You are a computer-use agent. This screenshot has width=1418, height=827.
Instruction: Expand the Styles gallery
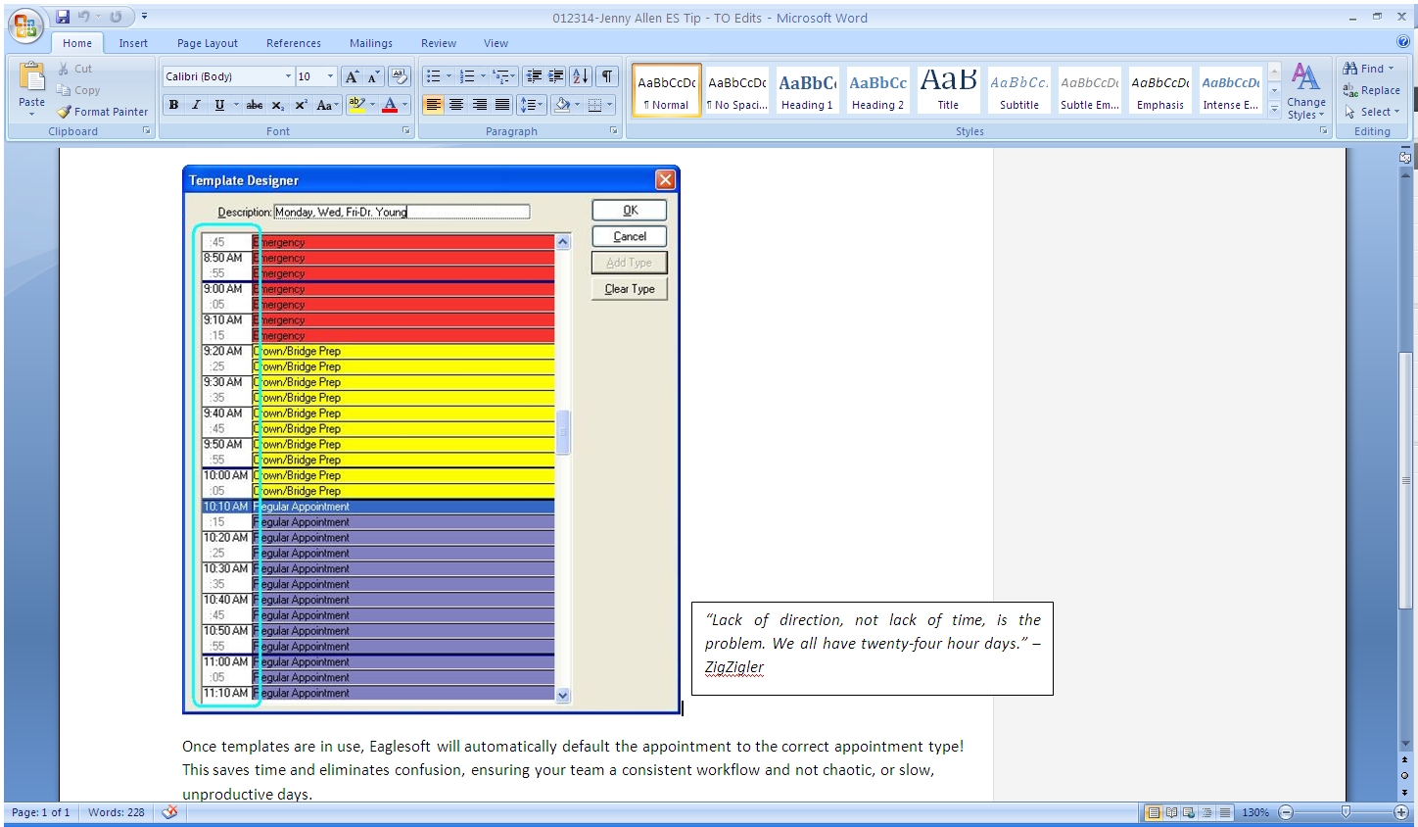tap(1274, 110)
